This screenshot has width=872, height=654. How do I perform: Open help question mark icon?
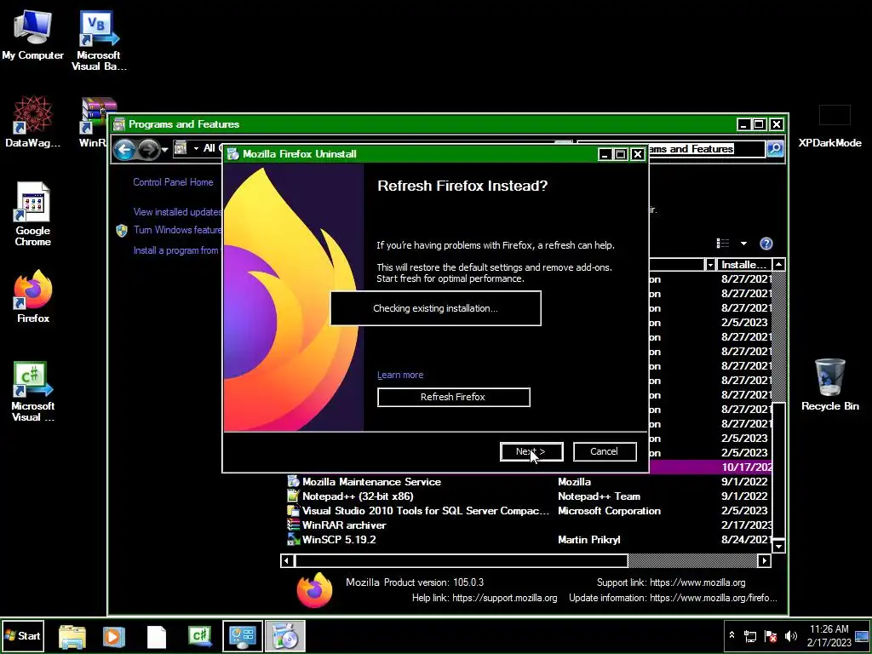coord(766,244)
